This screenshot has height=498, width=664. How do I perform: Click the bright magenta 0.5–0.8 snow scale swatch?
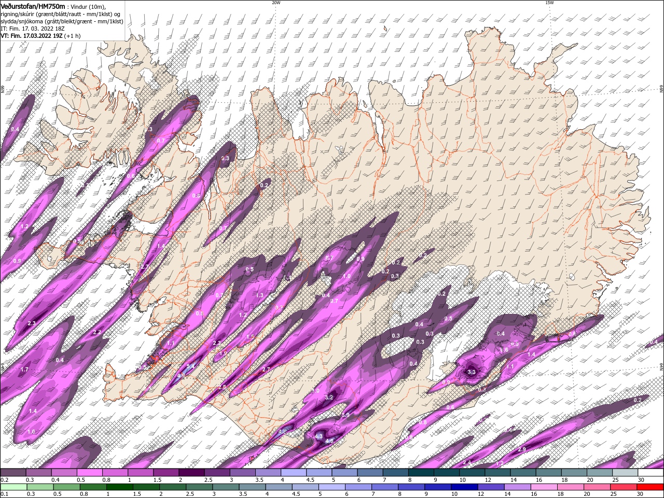point(89,473)
